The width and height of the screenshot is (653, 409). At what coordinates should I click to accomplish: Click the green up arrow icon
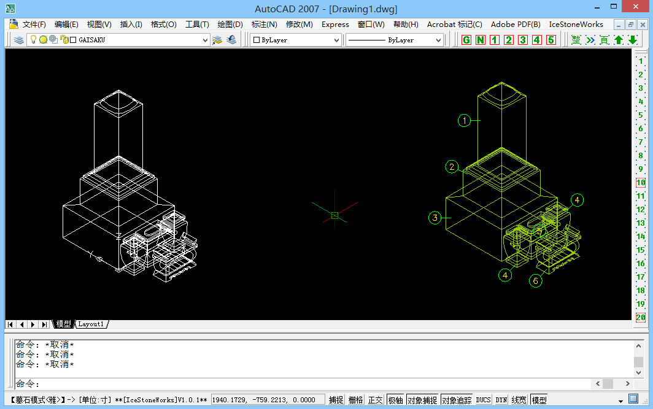coord(619,40)
